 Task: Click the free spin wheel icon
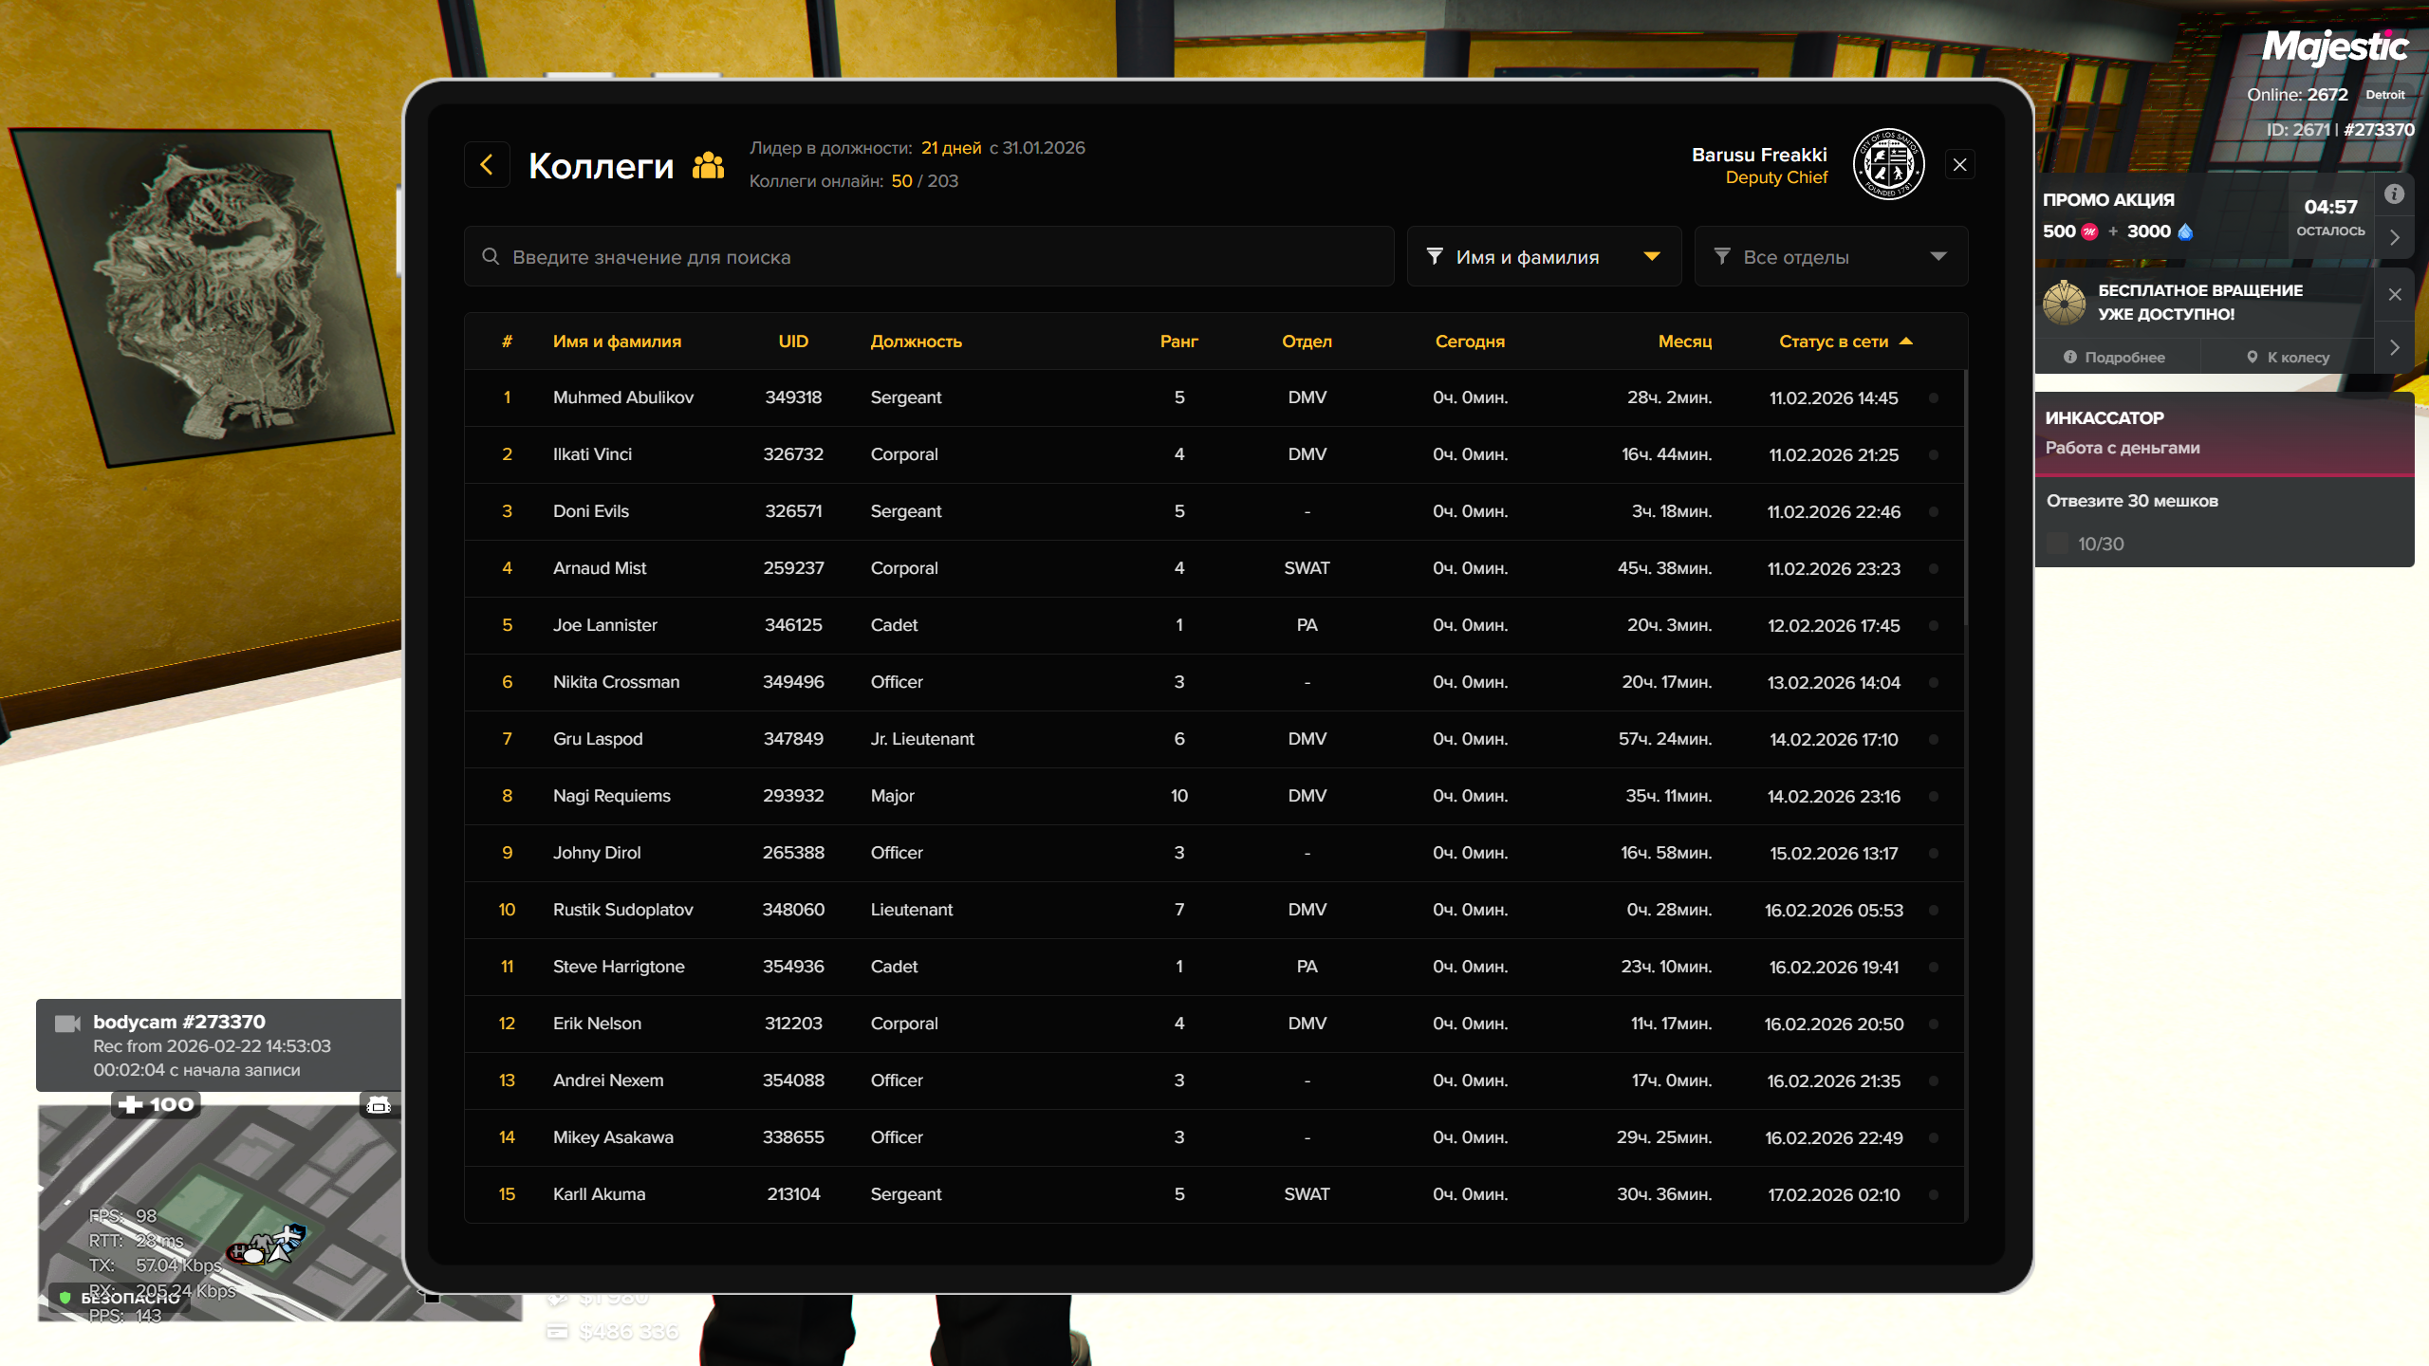[2064, 303]
